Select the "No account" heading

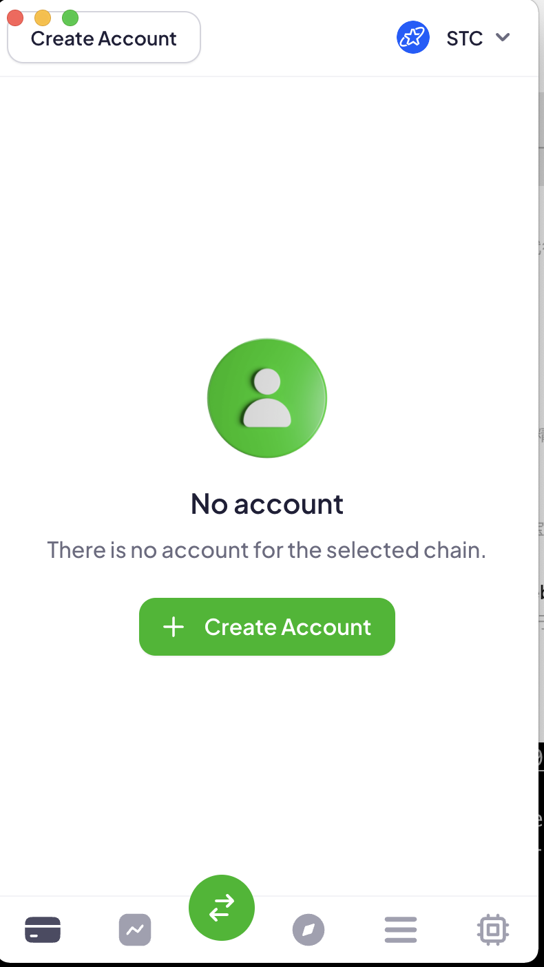[267, 503]
